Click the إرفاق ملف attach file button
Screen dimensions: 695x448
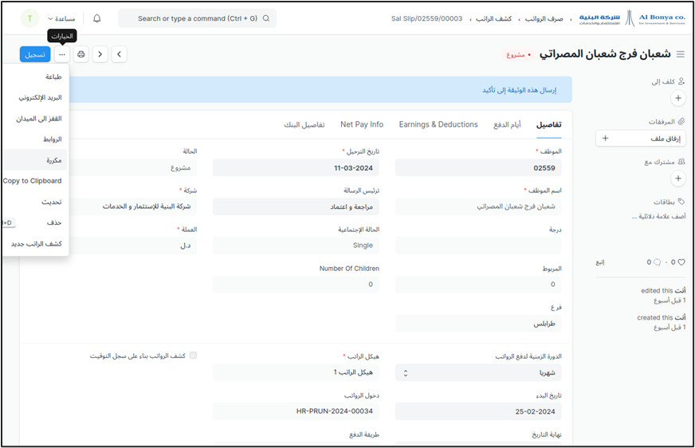click(x=641, y=138)
